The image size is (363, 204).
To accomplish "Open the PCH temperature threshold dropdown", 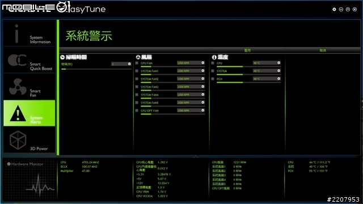I will [267, 79].
